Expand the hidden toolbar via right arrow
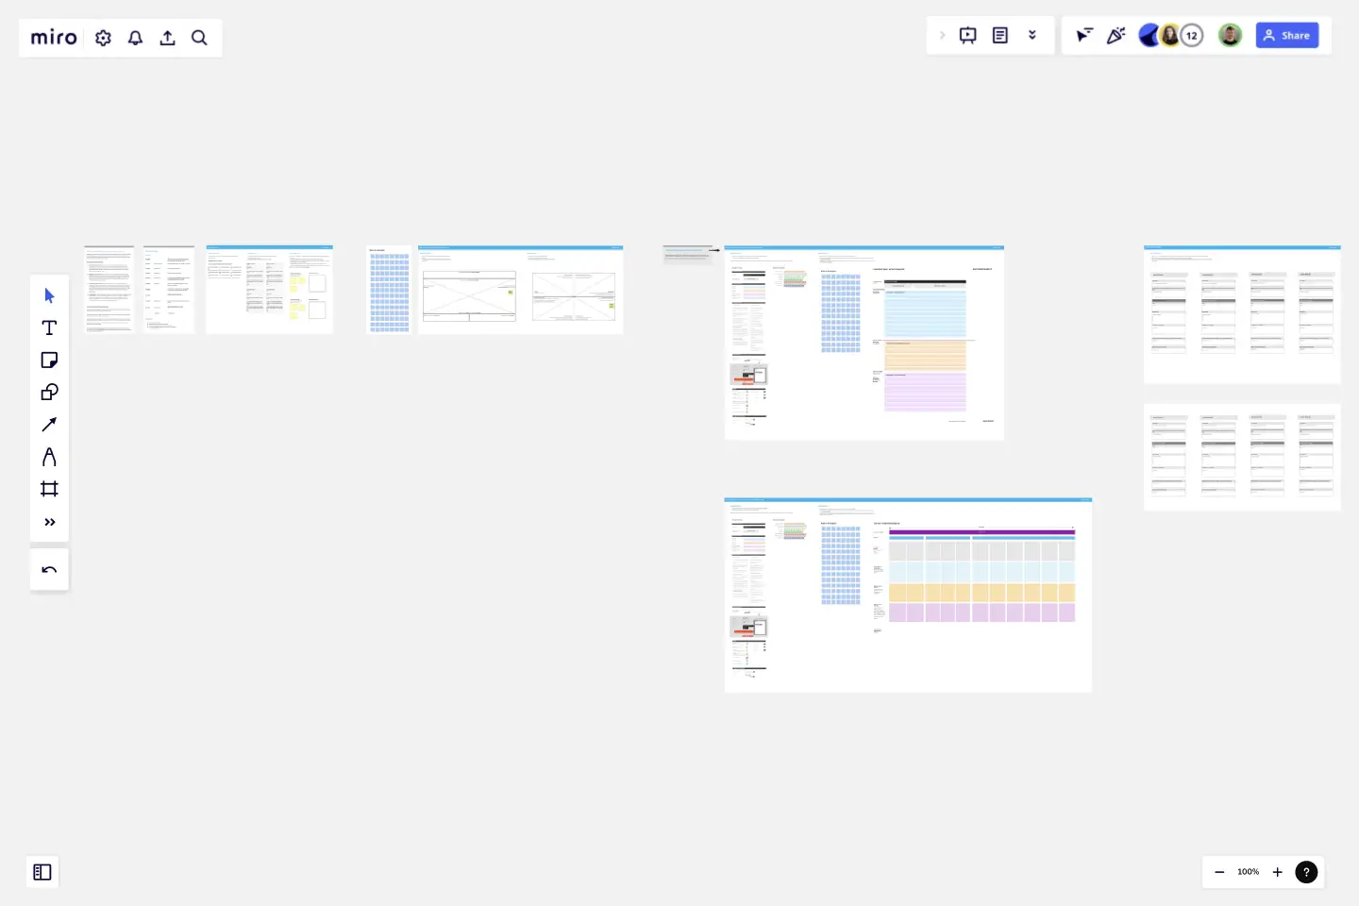This screenshot has height=906, width=1359. coord(941,35)
